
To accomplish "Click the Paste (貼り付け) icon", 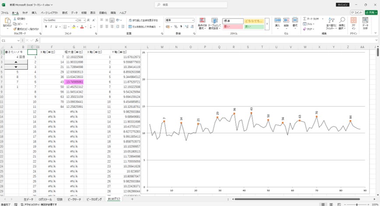I will pos(7,21).
